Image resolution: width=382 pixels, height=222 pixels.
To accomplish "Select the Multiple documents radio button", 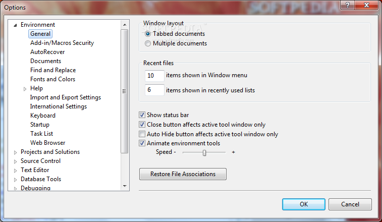I will (148, 43).
